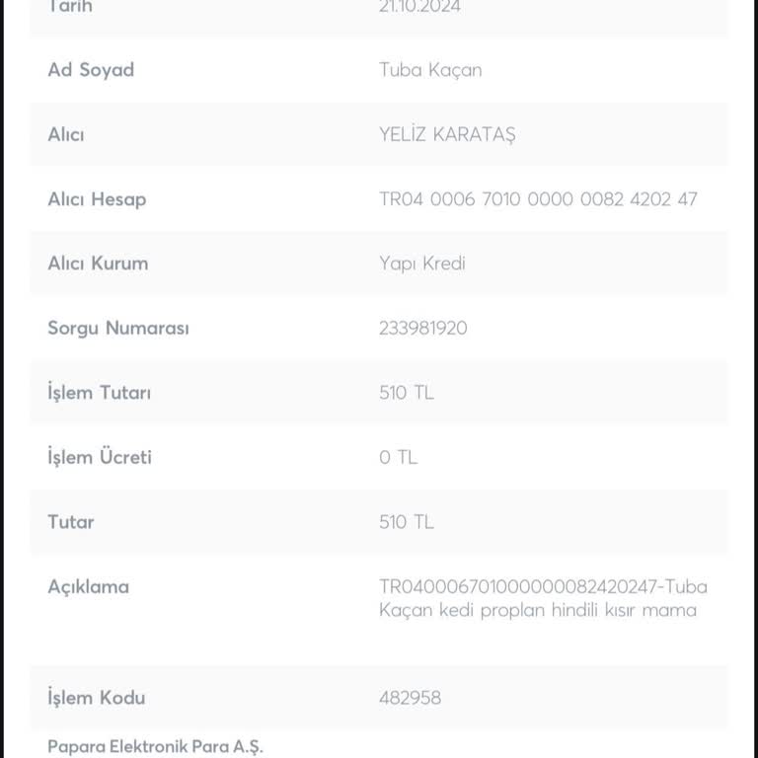The image size is (758, 758).
Task: Click the Alıcı field label
Action: point(66,135)
